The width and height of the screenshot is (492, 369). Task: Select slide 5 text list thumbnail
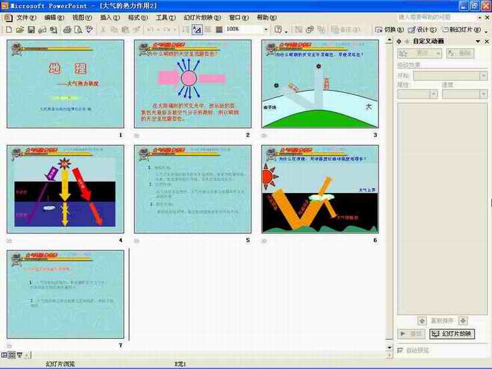pyautogui.click(x=193, y=189)
